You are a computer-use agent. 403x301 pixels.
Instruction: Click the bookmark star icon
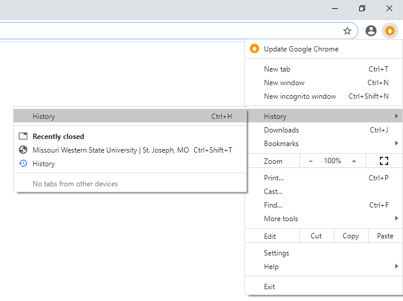click(347, 31)
